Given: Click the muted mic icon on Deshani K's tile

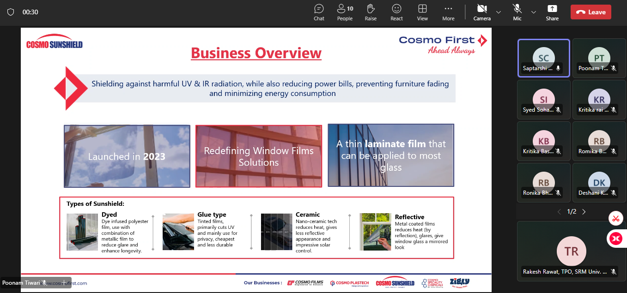Looking at the screenshot, I should tap(614, 193).
